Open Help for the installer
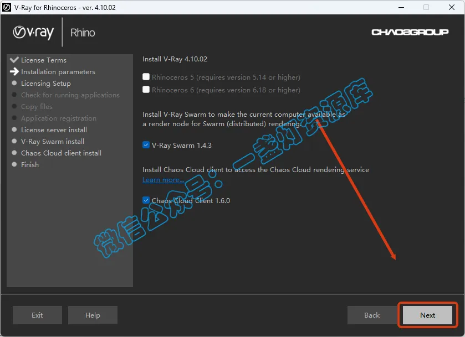This screenshot has width=465, height=337. coord(93,315)
